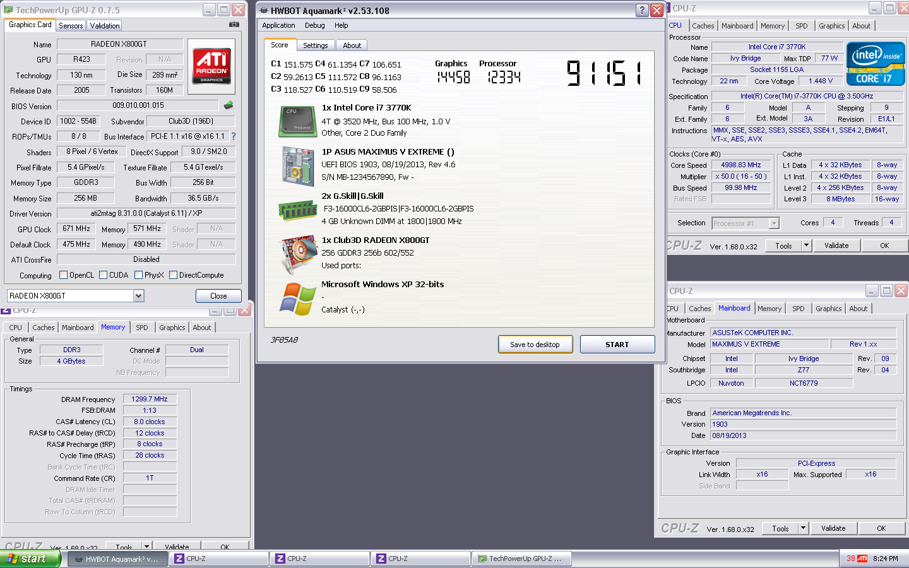Click the Driver Version field in GPU-Z
This screenshot has height=568, width=909.
146,213
